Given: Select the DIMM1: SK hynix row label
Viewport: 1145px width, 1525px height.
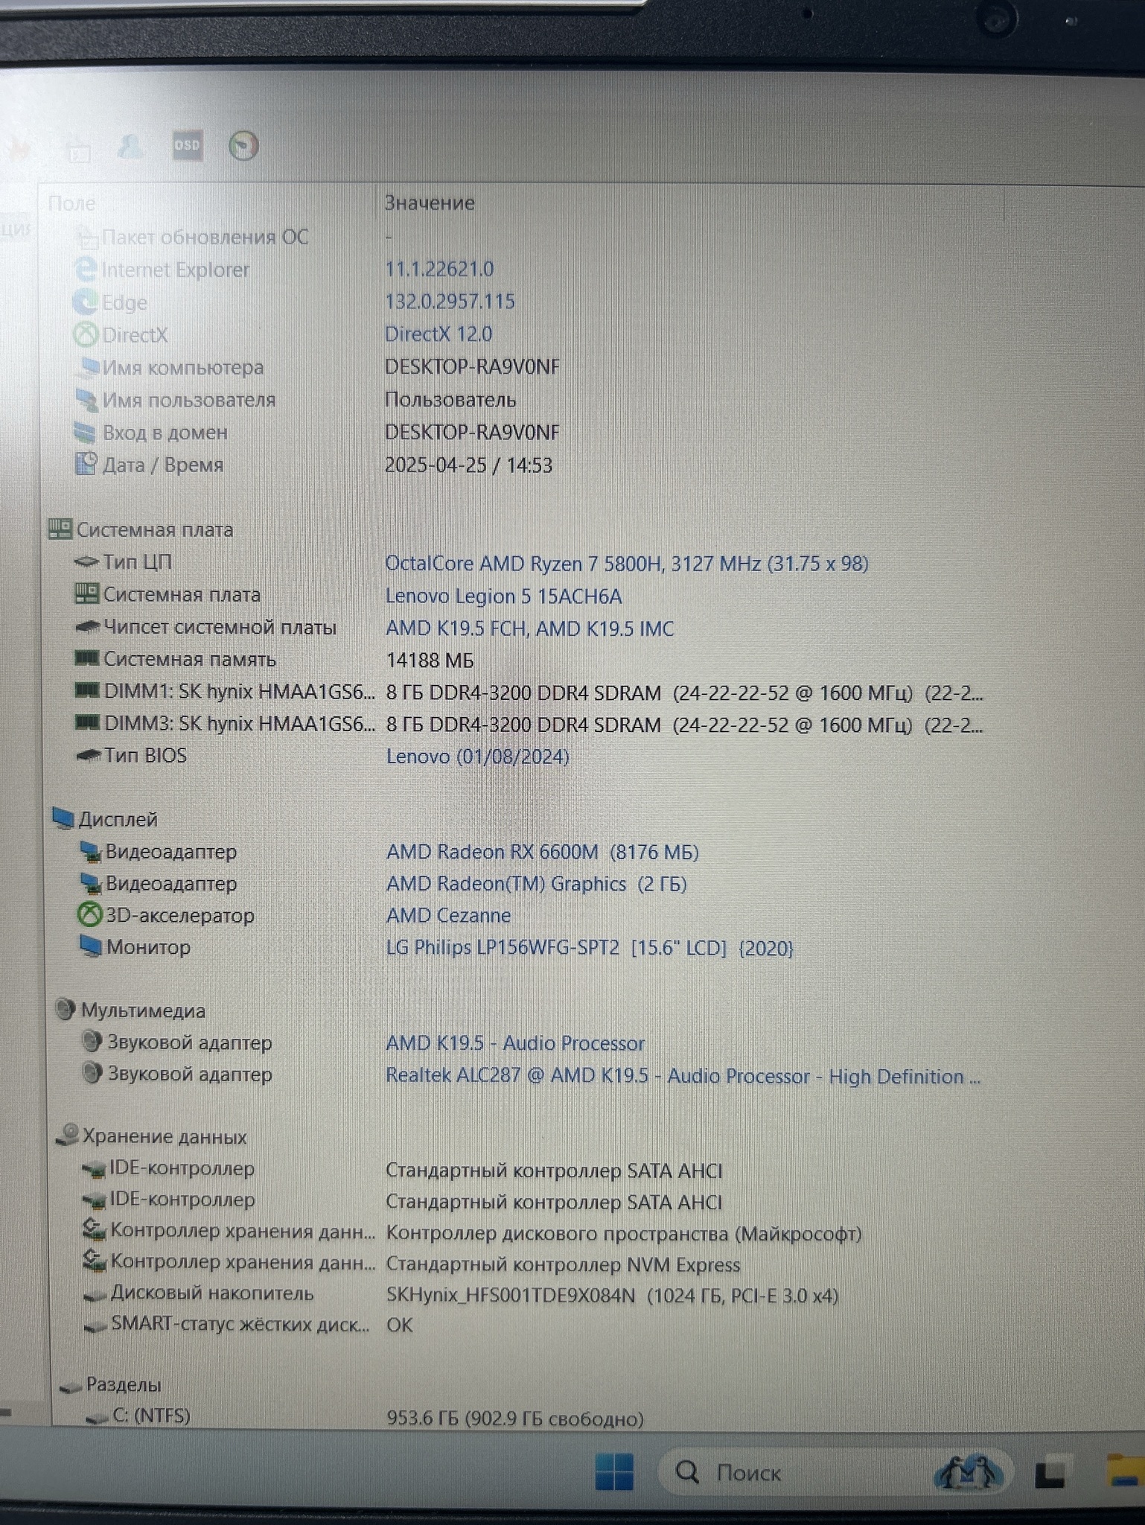Looking at the screenshot, I should tap(239, 692).
